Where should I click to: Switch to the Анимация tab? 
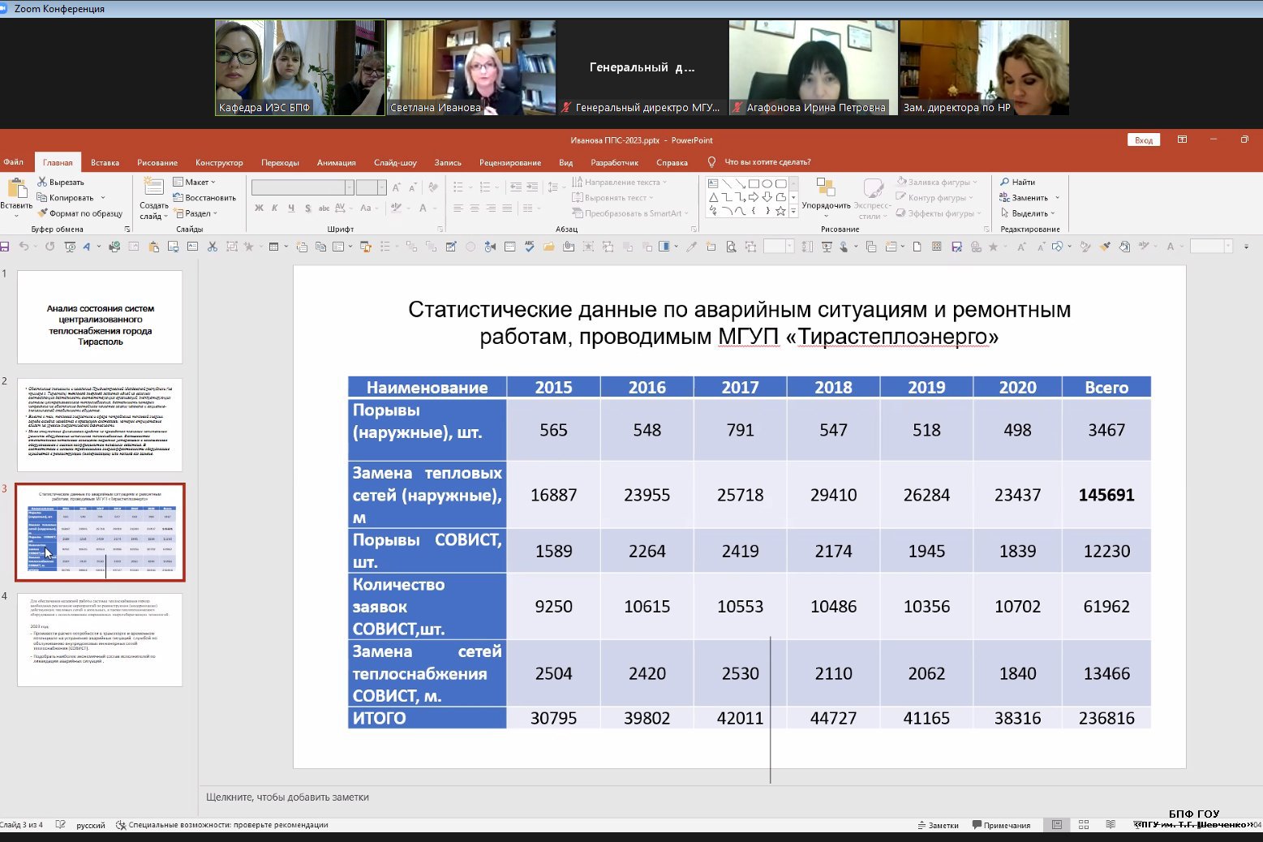pyautogui.click(x=337, y=162)
